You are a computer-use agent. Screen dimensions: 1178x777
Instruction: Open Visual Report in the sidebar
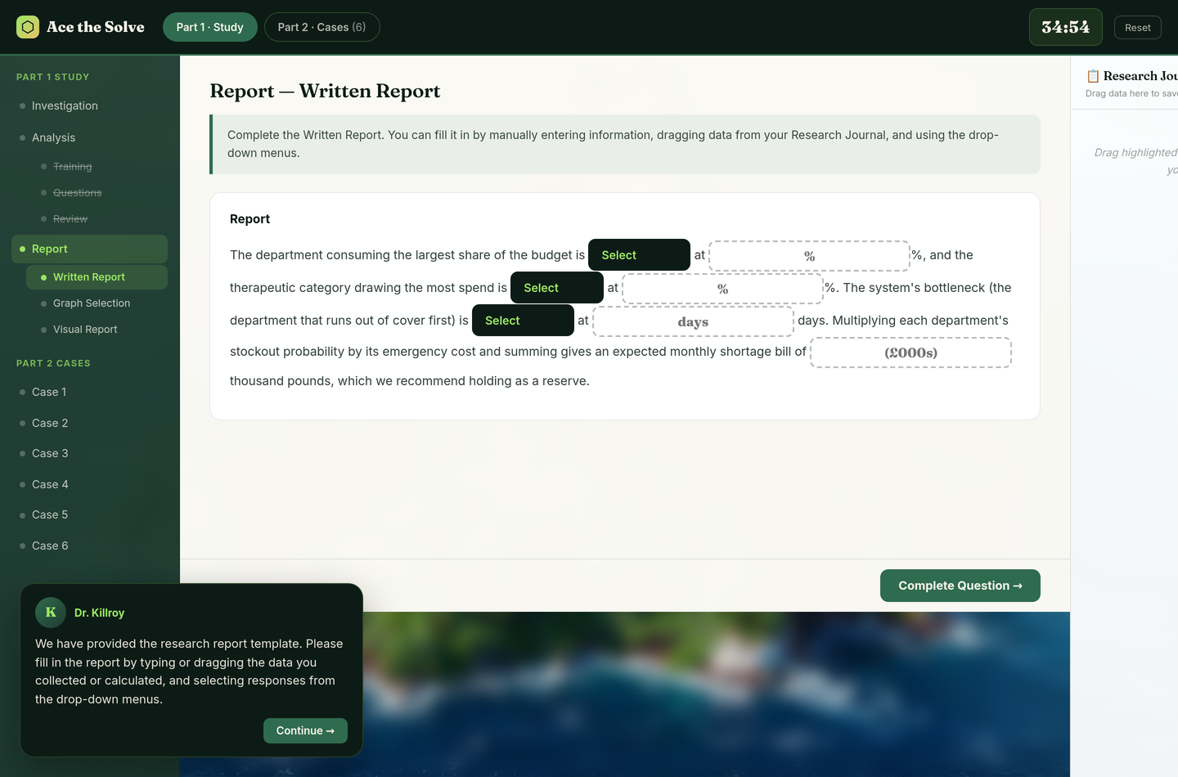point(97,330)
